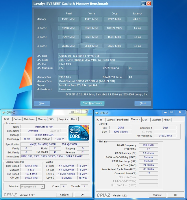
Task: Click Memory Copy value 19905 MB/s
Action: point(114,19)
